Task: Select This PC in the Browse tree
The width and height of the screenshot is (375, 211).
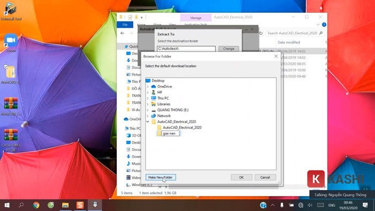Action: click(x=163, y=98)
